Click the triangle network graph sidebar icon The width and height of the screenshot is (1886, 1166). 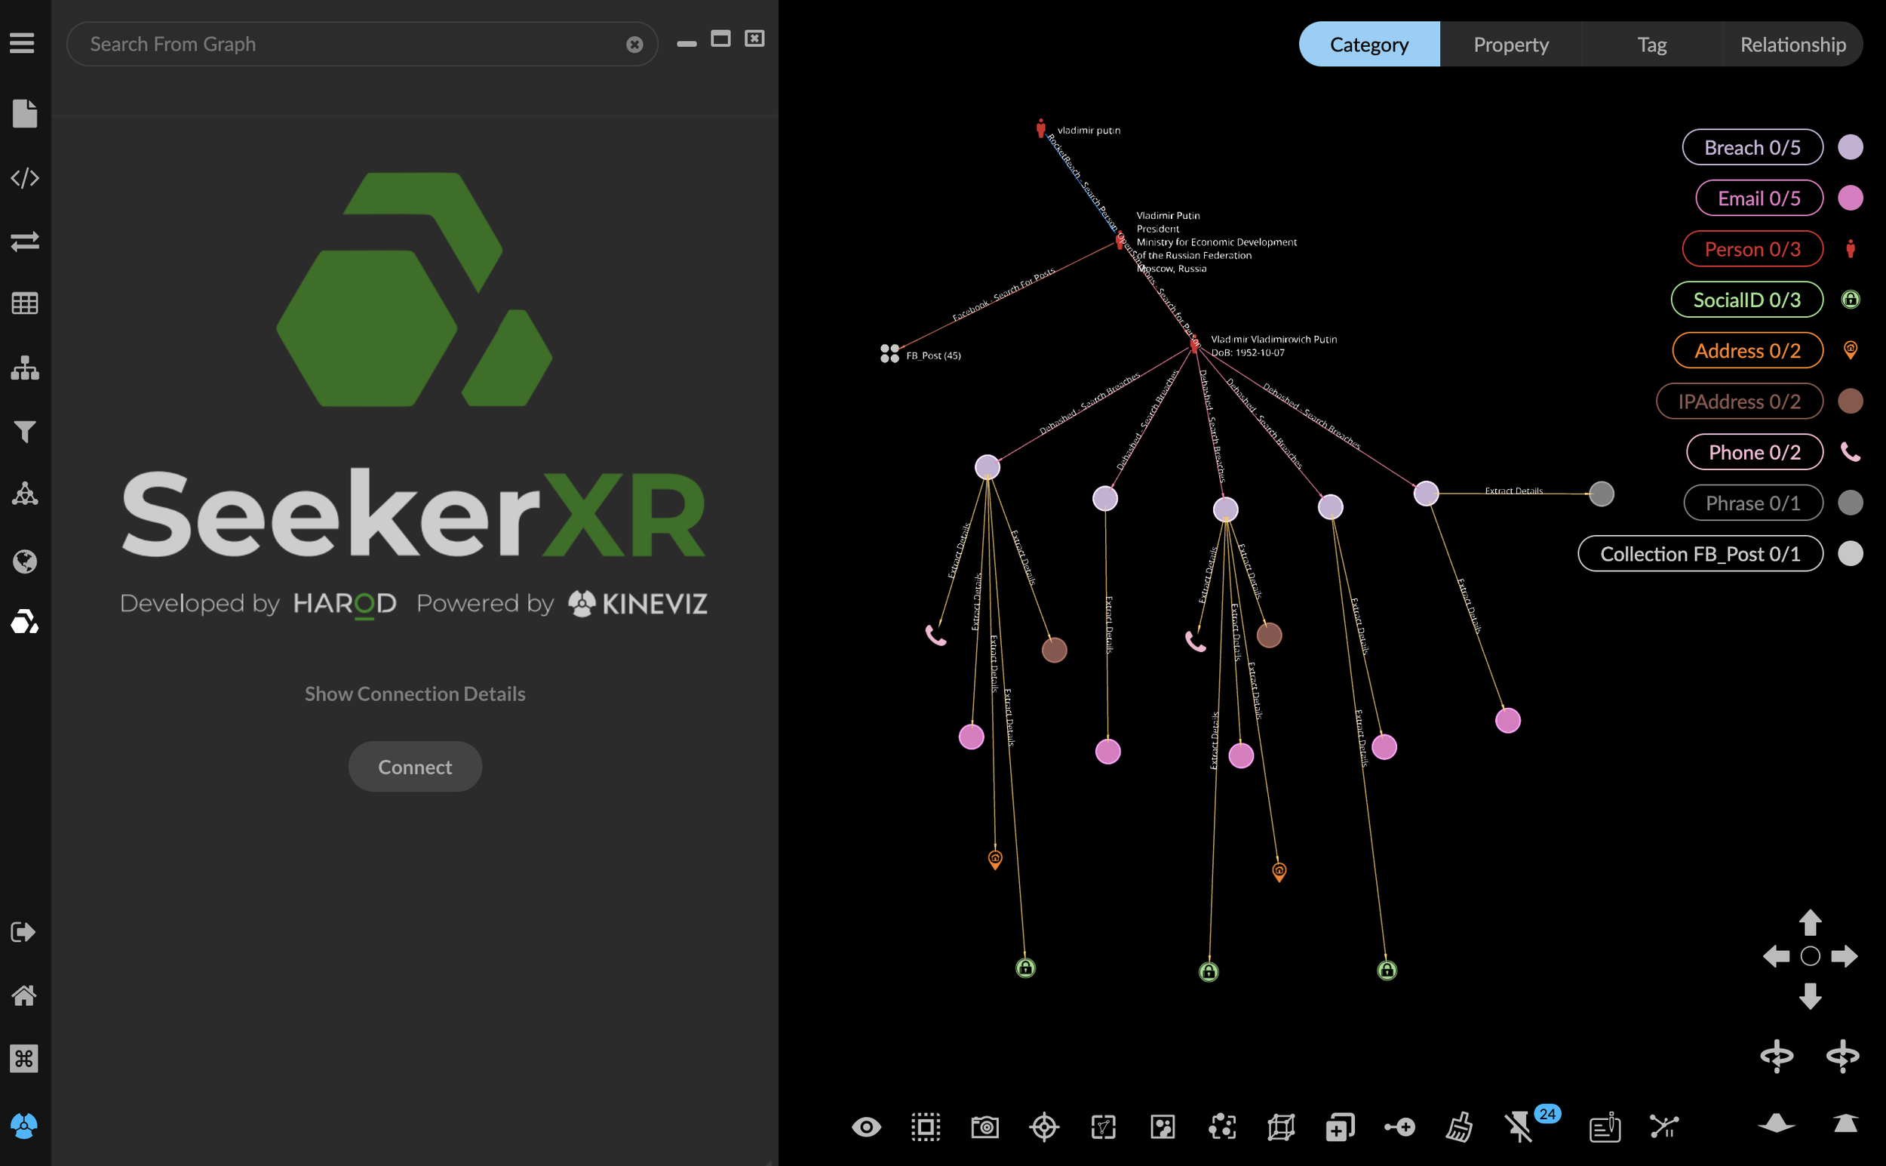pyautogui.click(x=25, y=494)
